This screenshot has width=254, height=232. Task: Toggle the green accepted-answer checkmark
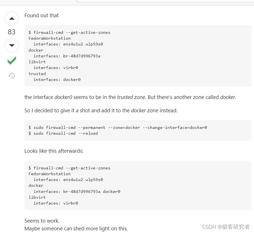pos(11,60)
